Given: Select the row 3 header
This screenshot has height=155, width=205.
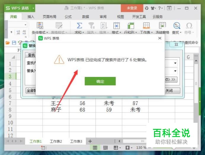Looking at the screenshot, I should coord(10,76).
